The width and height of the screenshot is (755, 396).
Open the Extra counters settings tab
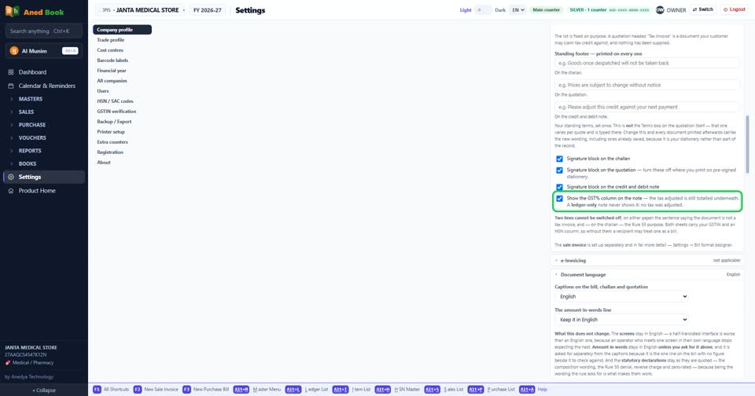click(x=123, y=142)
